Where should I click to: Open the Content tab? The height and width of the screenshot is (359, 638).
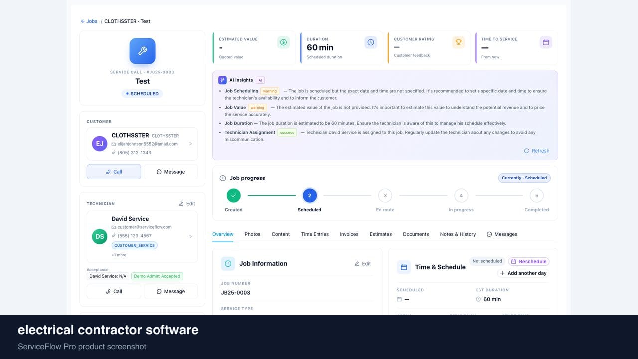click(281, 234)
